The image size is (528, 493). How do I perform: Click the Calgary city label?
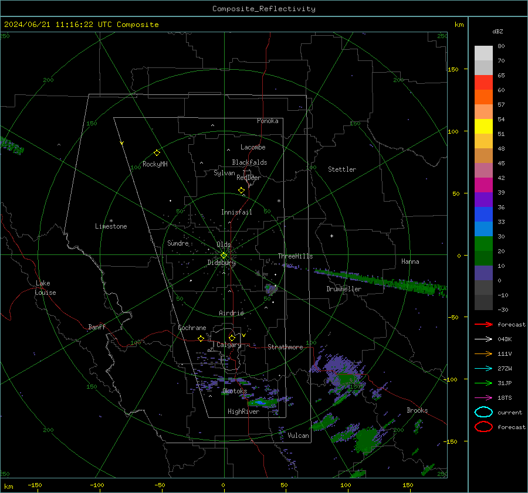pos(229,345)
